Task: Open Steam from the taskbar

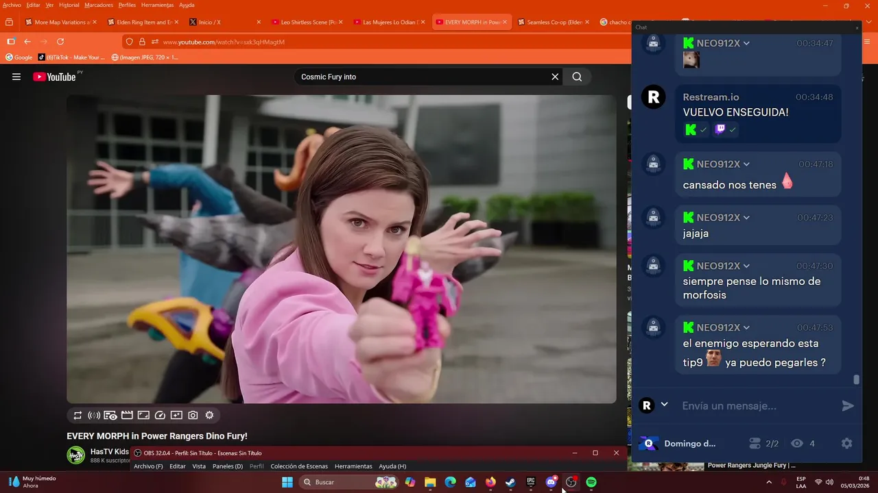Action: pos(510,482)
